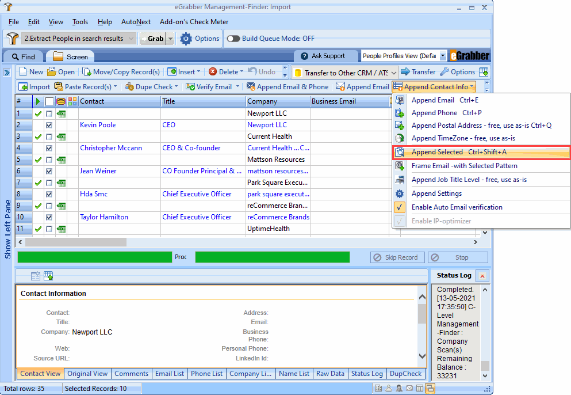Viewport: 571px width, 395px height.
Task: Click the Append Email menu icon
Action: tap(400, 100)
